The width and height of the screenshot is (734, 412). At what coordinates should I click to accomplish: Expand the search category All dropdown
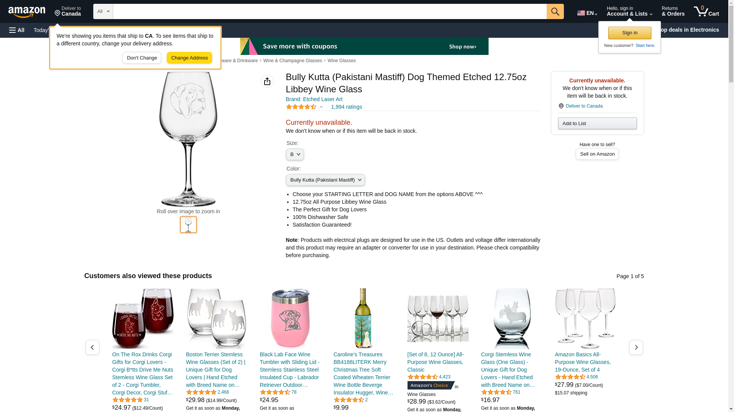point(103,11)
